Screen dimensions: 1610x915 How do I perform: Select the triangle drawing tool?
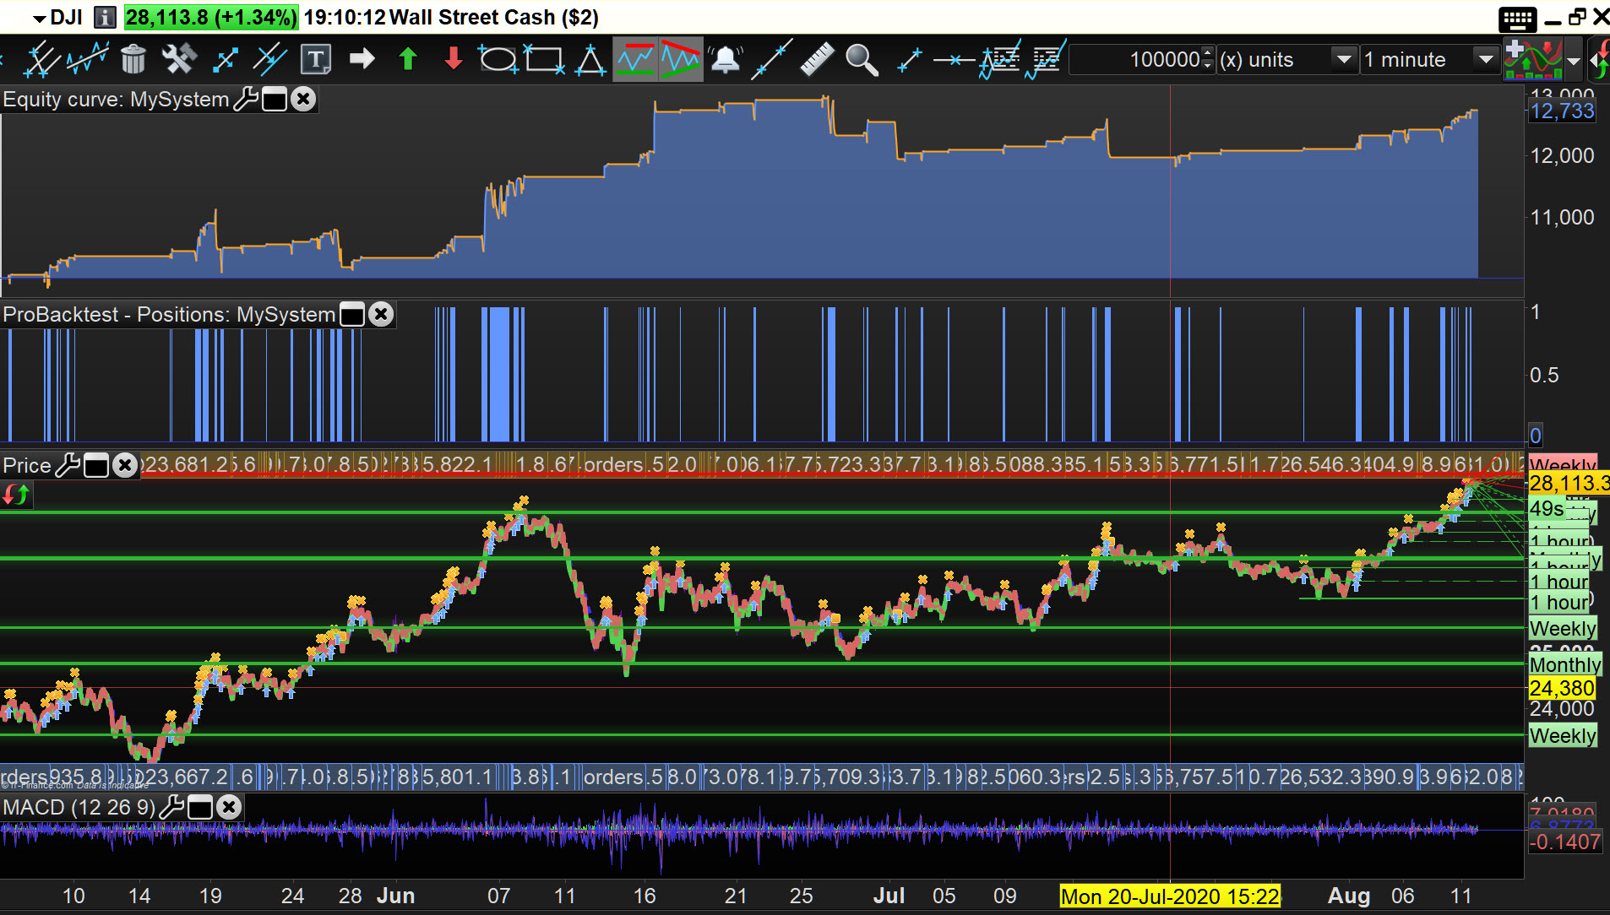pyautogui.click(x=590, y=60)
